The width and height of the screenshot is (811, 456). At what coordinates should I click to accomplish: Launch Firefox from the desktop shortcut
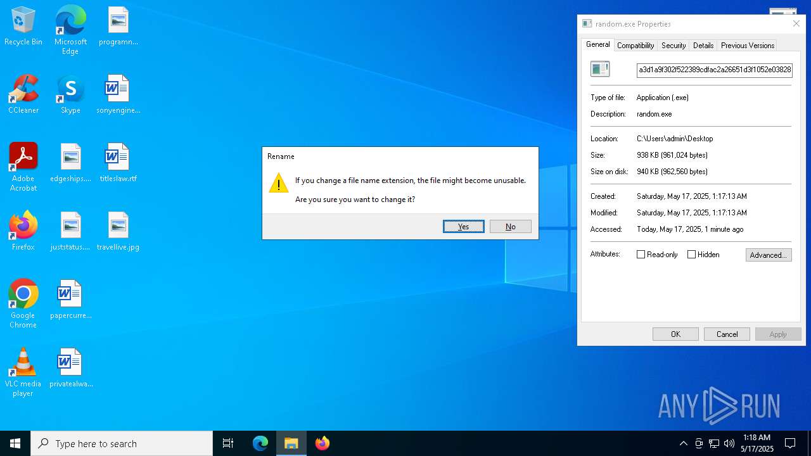click(x=23, y=231)
